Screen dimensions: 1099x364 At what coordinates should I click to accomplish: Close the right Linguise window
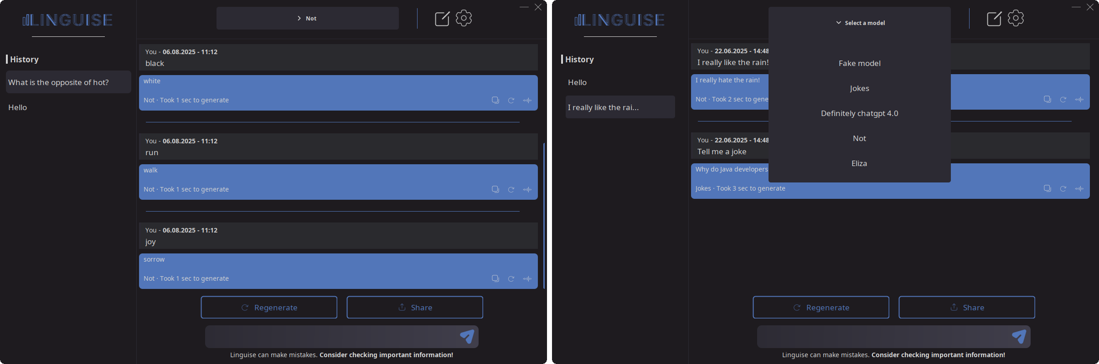[x=1090, y=7]
